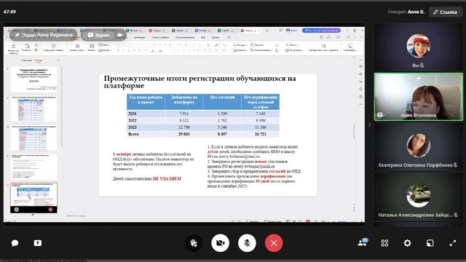Open Справка ribbon tab
The width and height of the screenshot is (466, 262).
coord(216,37)
